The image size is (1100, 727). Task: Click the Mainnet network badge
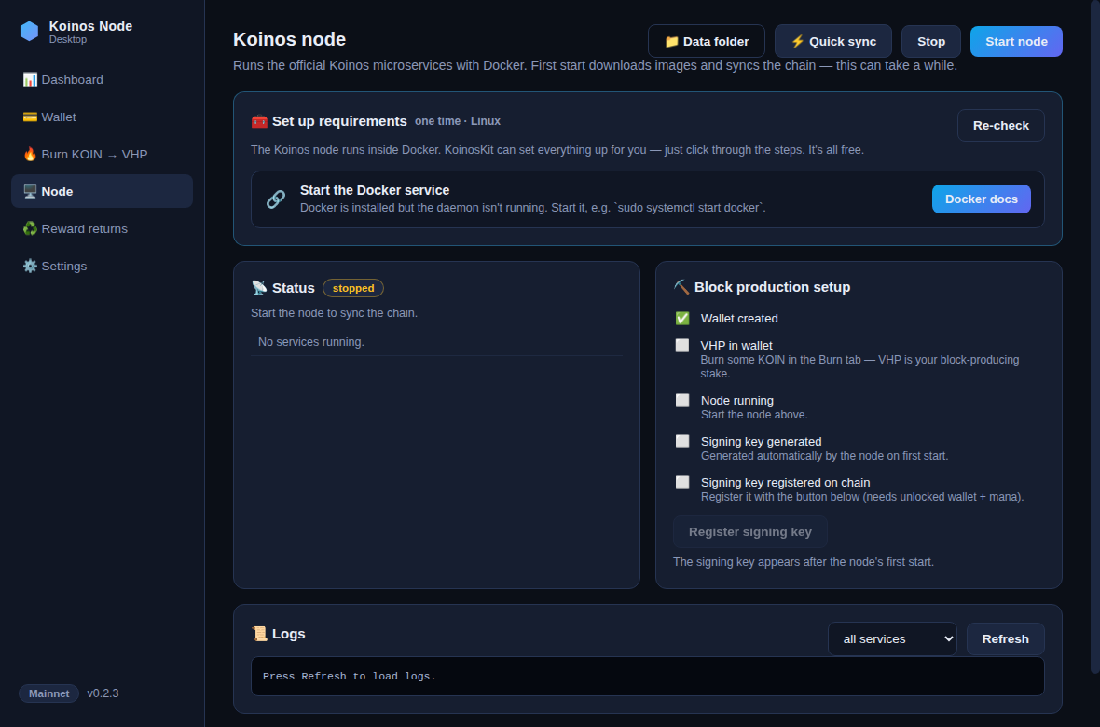coord(48,693)
